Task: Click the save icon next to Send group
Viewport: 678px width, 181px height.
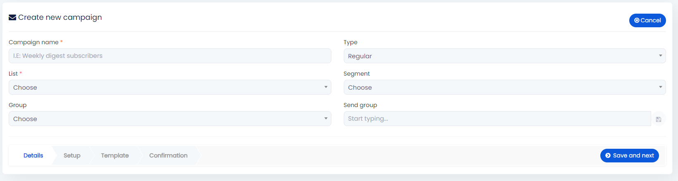Action: (x=659, y=119)
